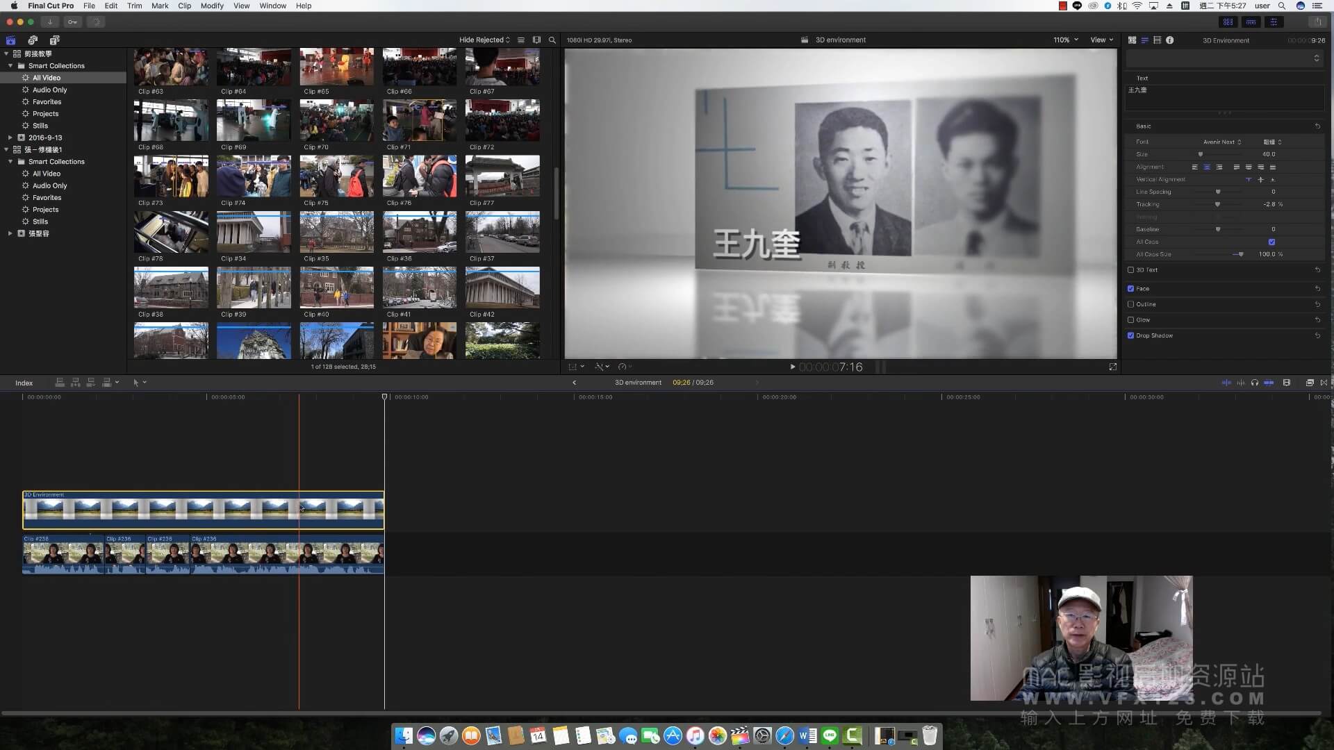
Task: Uncheck the All Caps checkbox
Action: (x=1271, y=242)
